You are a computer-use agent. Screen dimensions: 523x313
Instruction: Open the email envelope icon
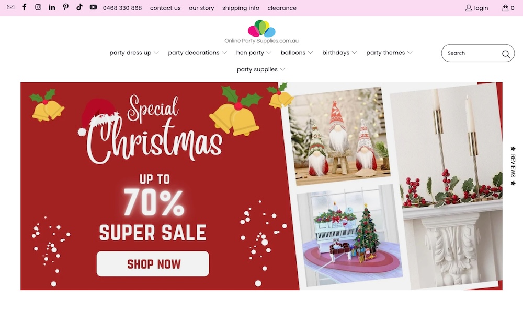click(x=10, y=7)
